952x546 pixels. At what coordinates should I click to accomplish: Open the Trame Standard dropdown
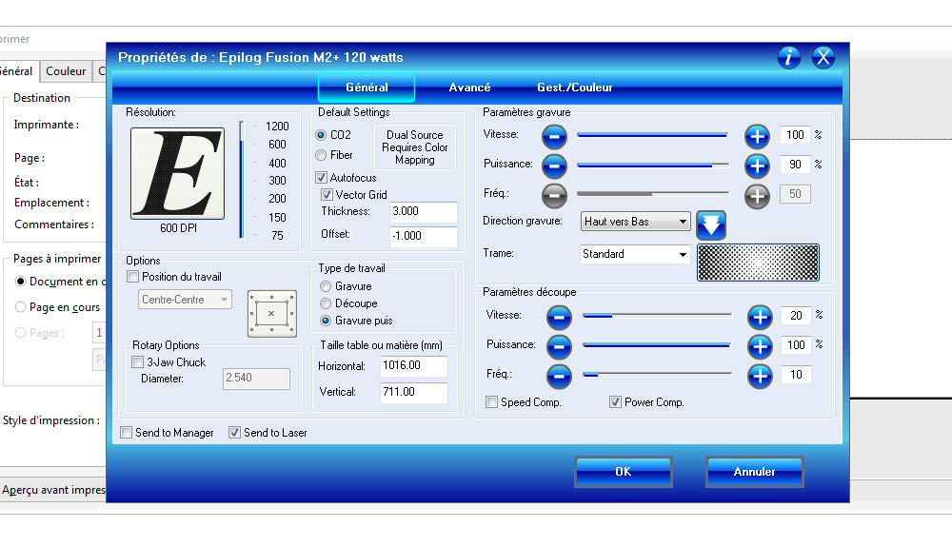pyautogui.click(x=636, y=254)
